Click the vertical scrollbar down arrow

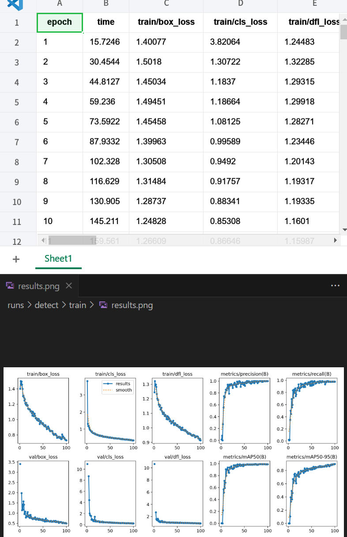point(344,230)
